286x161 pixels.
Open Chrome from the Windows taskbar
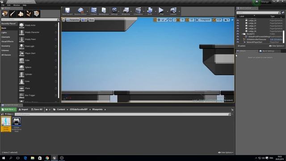47,158
